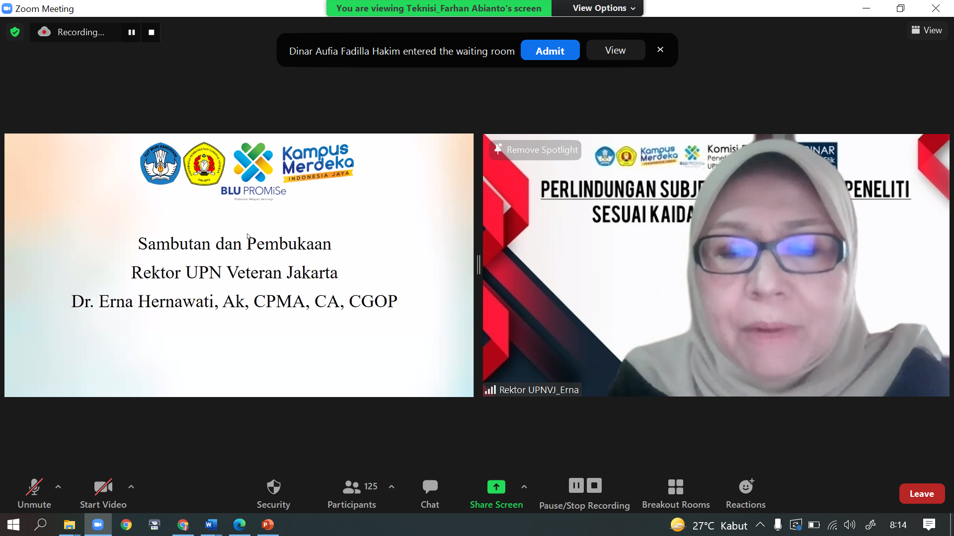Open the View menu at top right
This screenshot has height=536, width=954.
coord(927,30)
